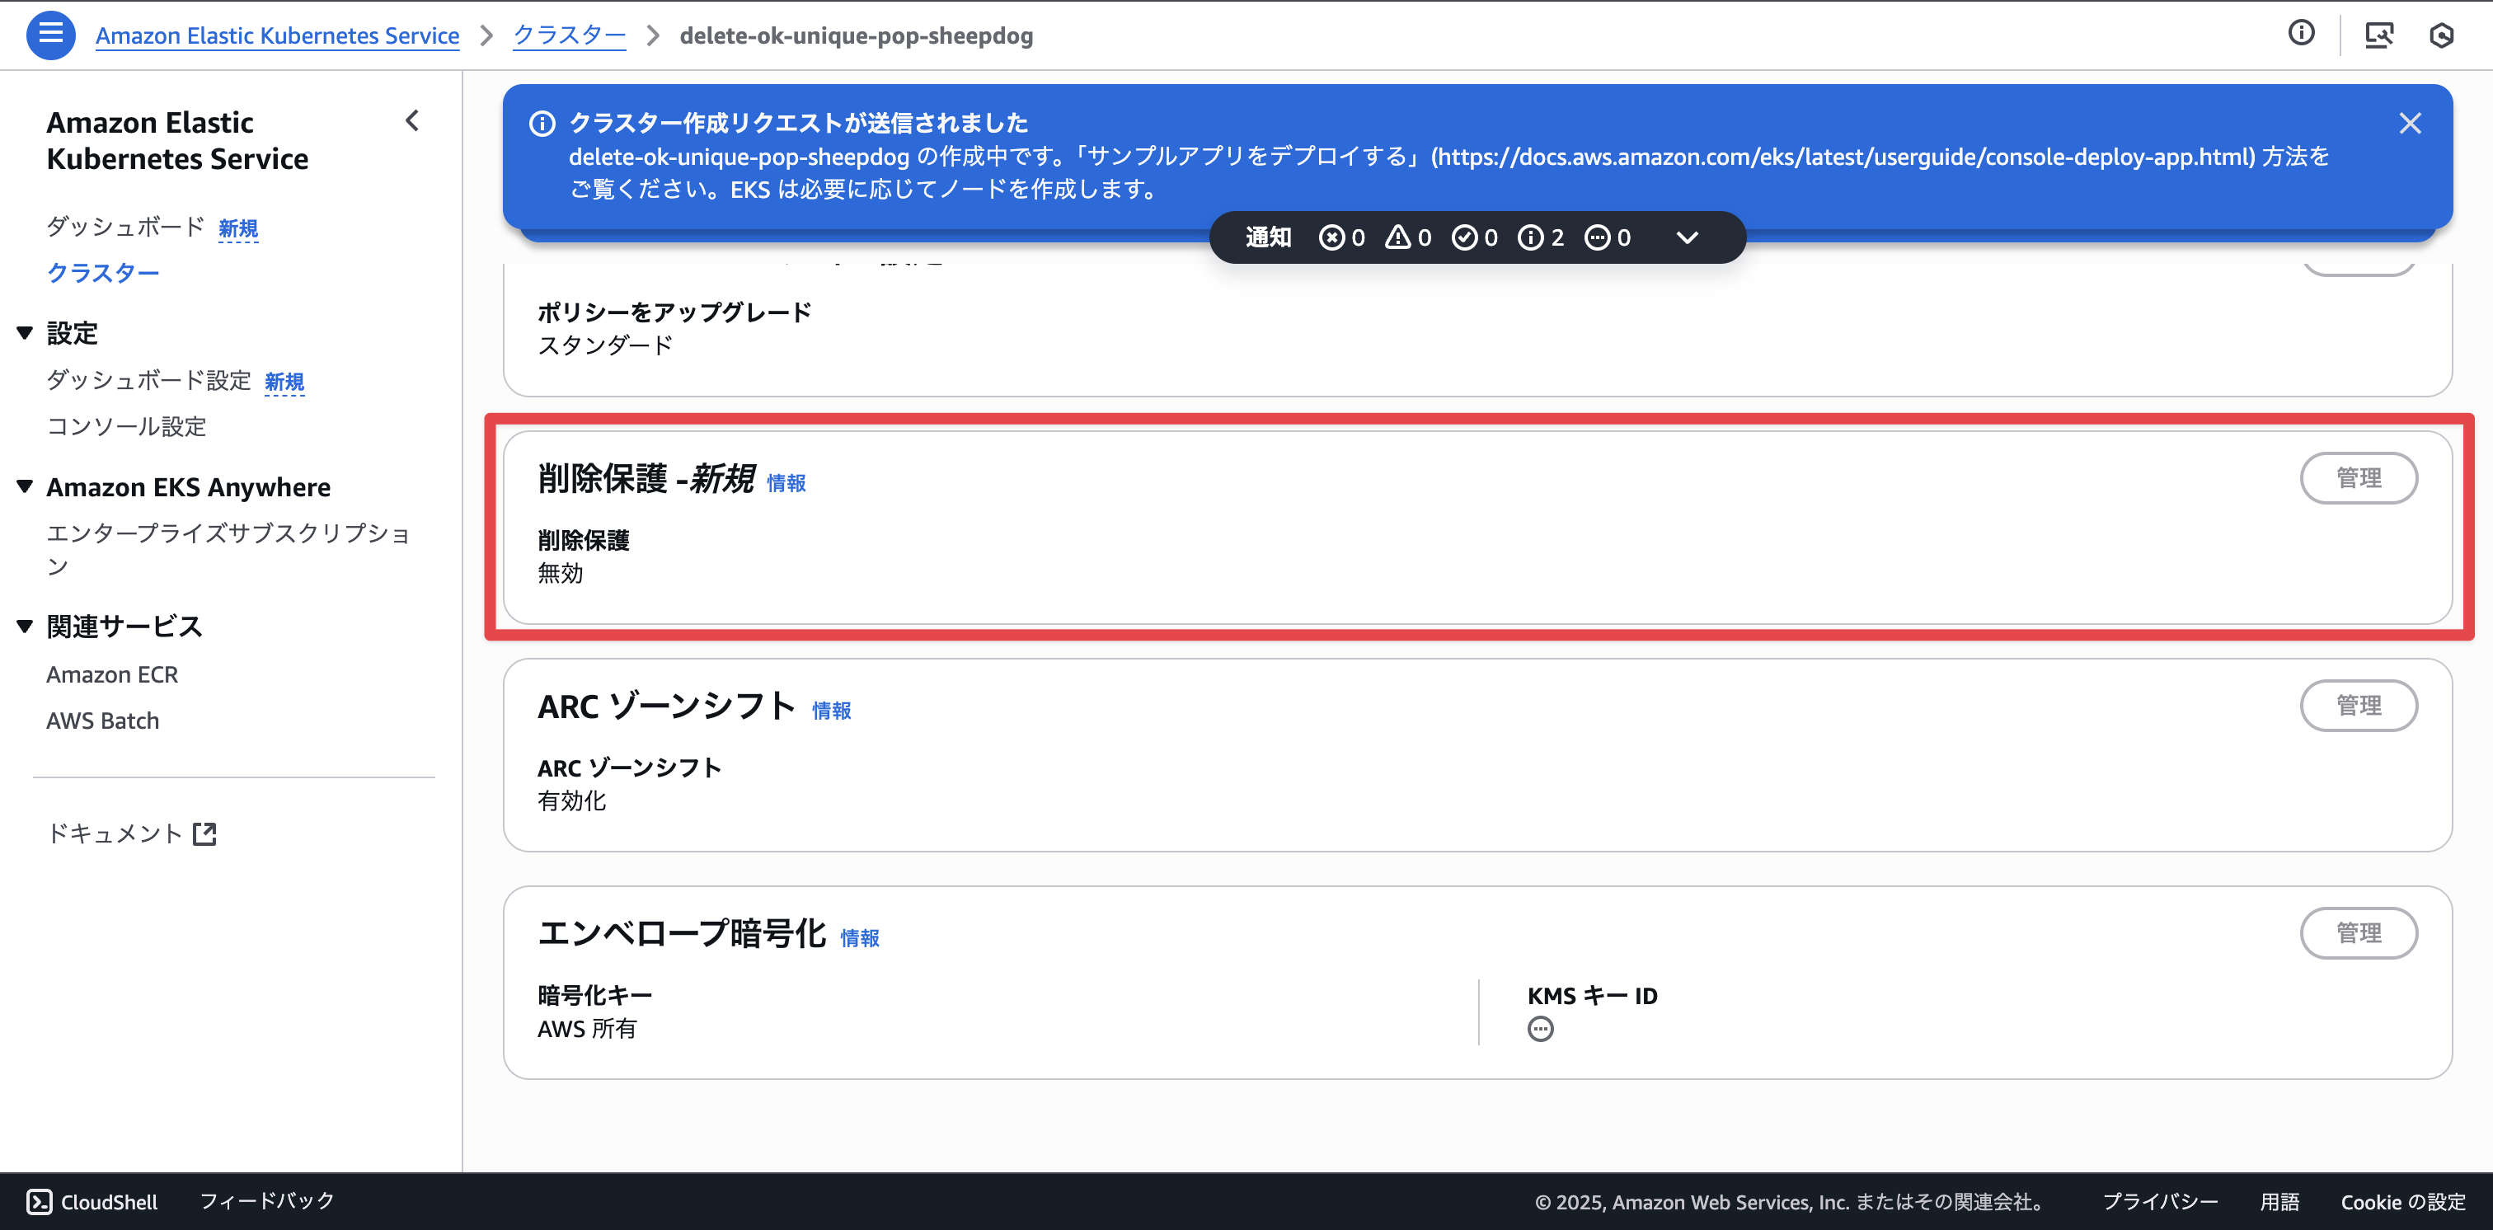Click 新規 badge next to ダッシュボード
The image size is (2493, 1230).
tap(238, 228)
